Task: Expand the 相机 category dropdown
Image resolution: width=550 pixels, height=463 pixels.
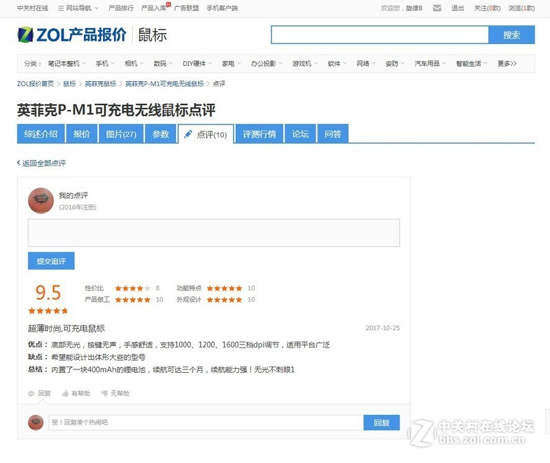Action: tap(134, 63)
